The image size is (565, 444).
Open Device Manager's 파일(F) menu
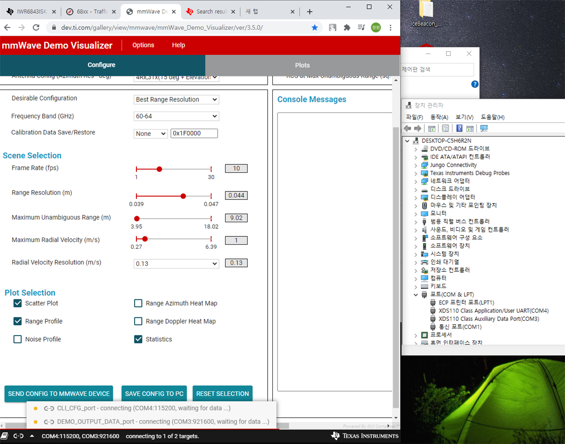pyautogui.click(x=414, y=118)
